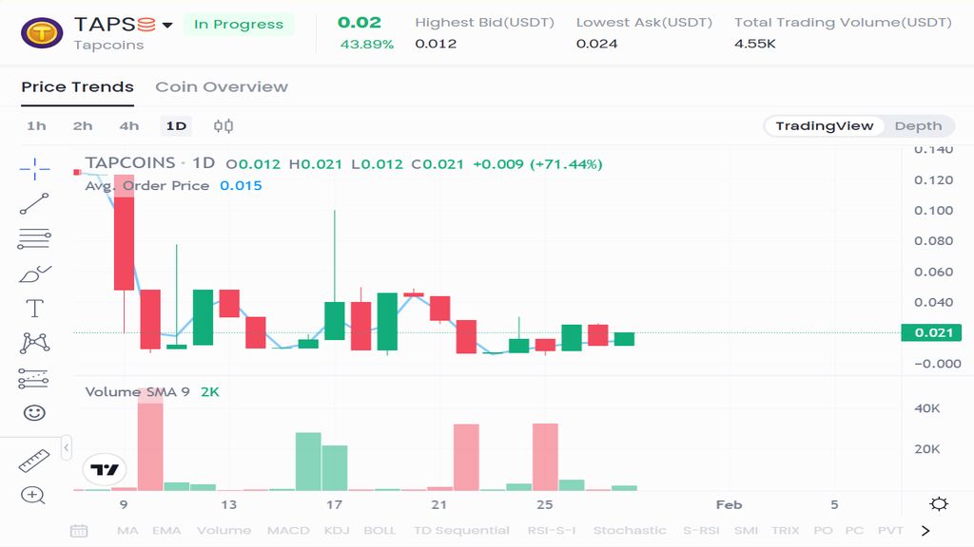Image resolution: width=974 pixels, height=547 pixels.
Task: Select the 2h timeframe
Action: click(x=83, y=126)
